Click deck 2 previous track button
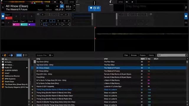This screenshot has width=189, height=106. coord(127,2)
